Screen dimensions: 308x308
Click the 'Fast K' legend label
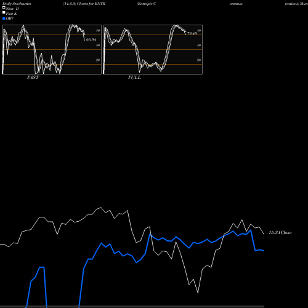pyautogui.click(x=12, y=14)
